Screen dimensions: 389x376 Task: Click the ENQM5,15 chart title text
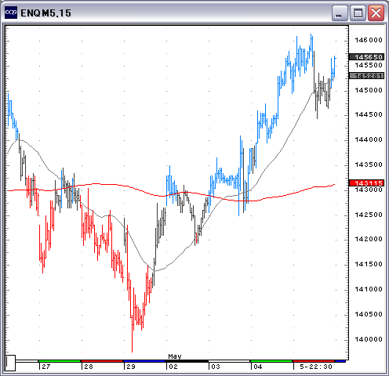tap(45, 13)
